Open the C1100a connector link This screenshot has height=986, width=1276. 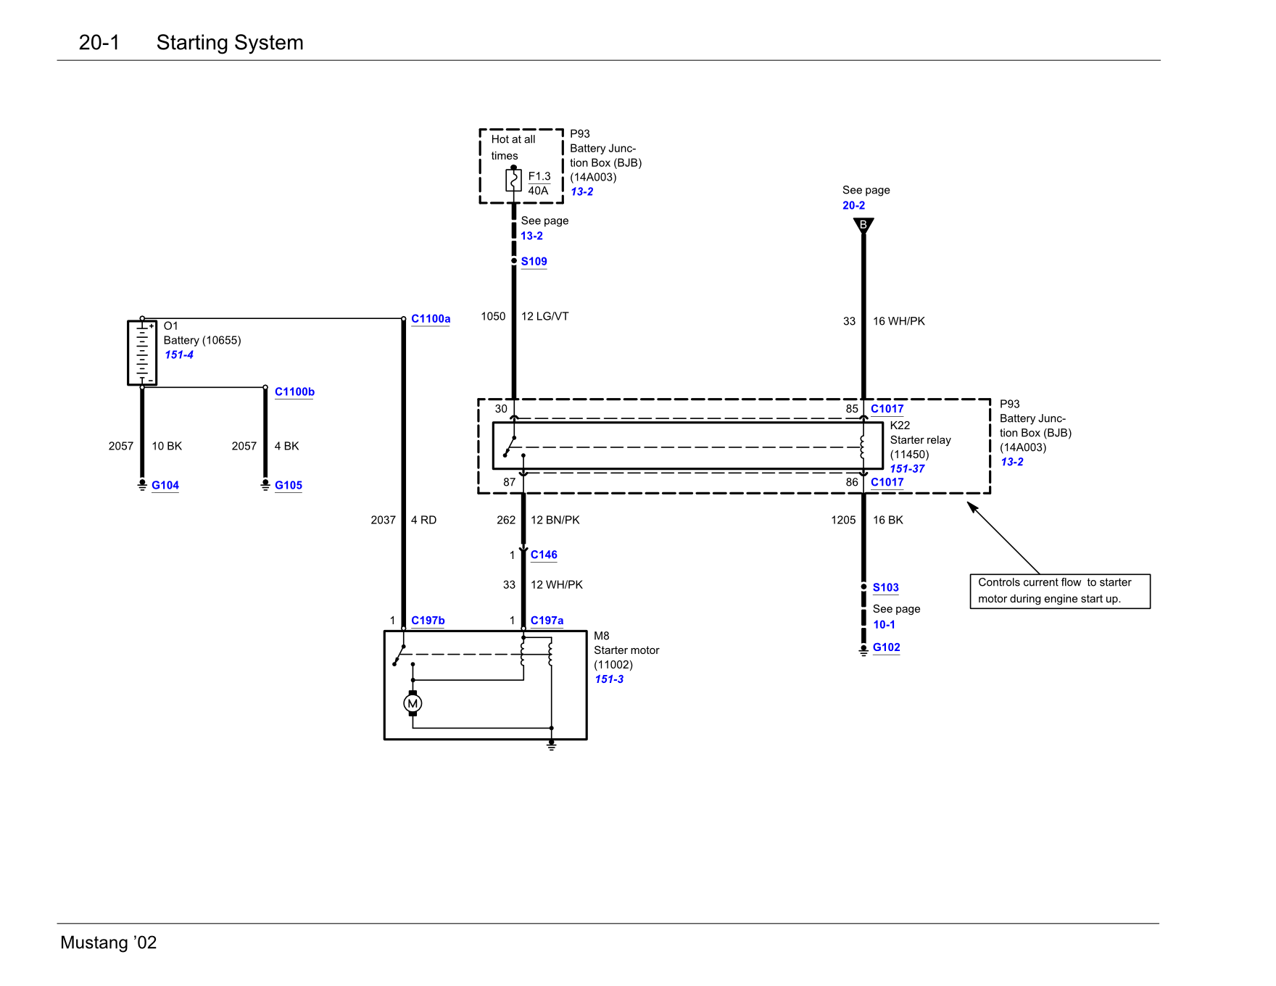[431, 319]
